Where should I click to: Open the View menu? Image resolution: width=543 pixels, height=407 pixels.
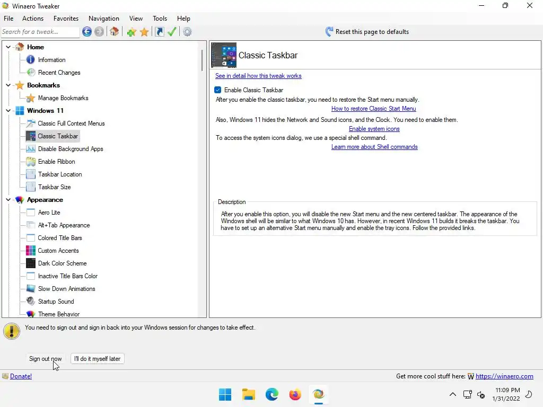tap(136, 19)
